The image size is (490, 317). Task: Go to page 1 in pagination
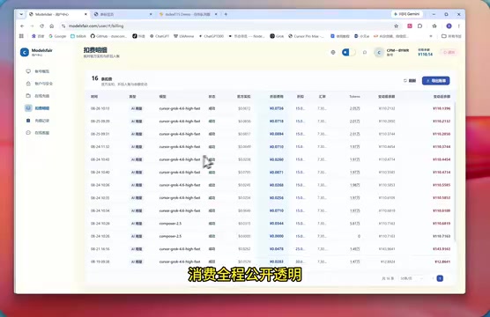click(x=440, y=278)
